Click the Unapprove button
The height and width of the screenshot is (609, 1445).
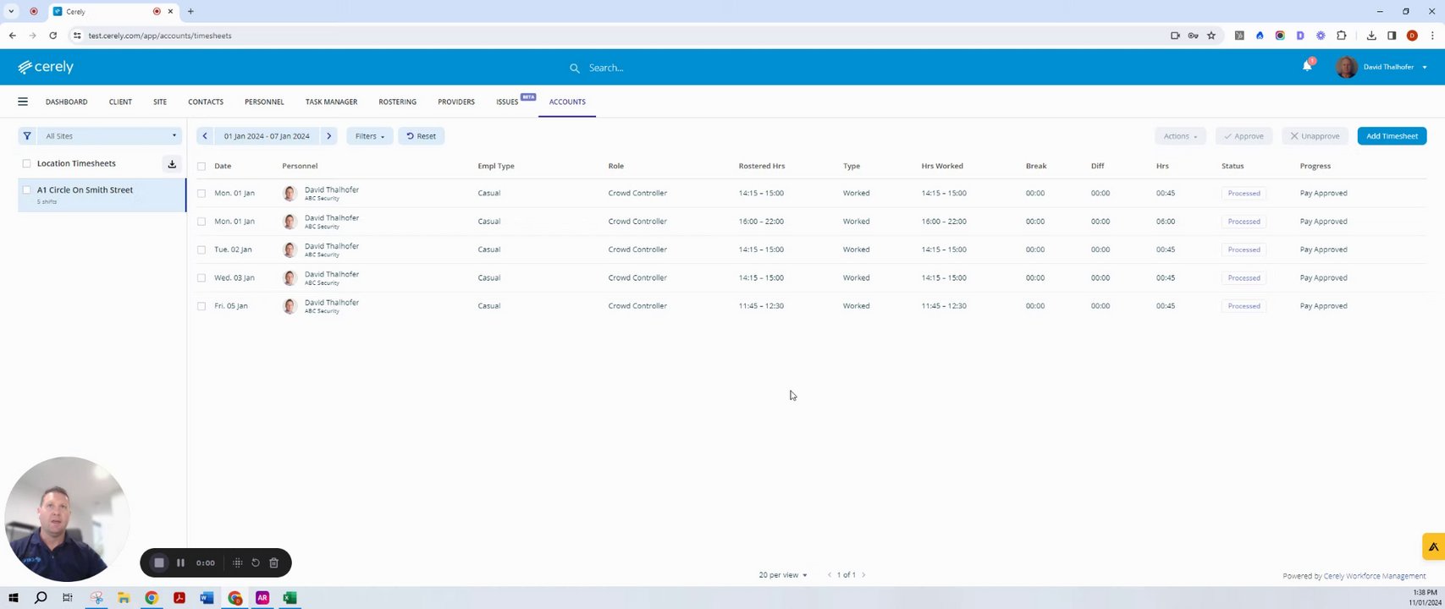[x=1315, y=136]
